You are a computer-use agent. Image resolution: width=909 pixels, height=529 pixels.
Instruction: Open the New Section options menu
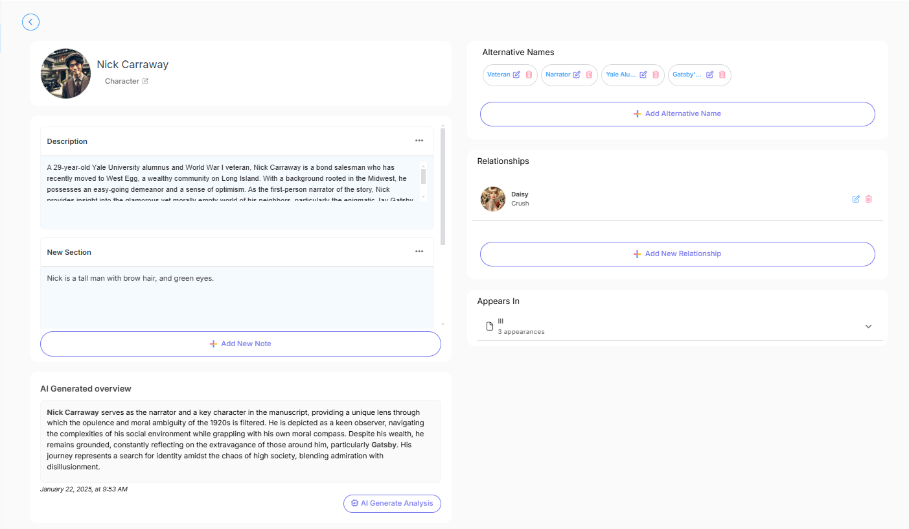pos(419,252)
